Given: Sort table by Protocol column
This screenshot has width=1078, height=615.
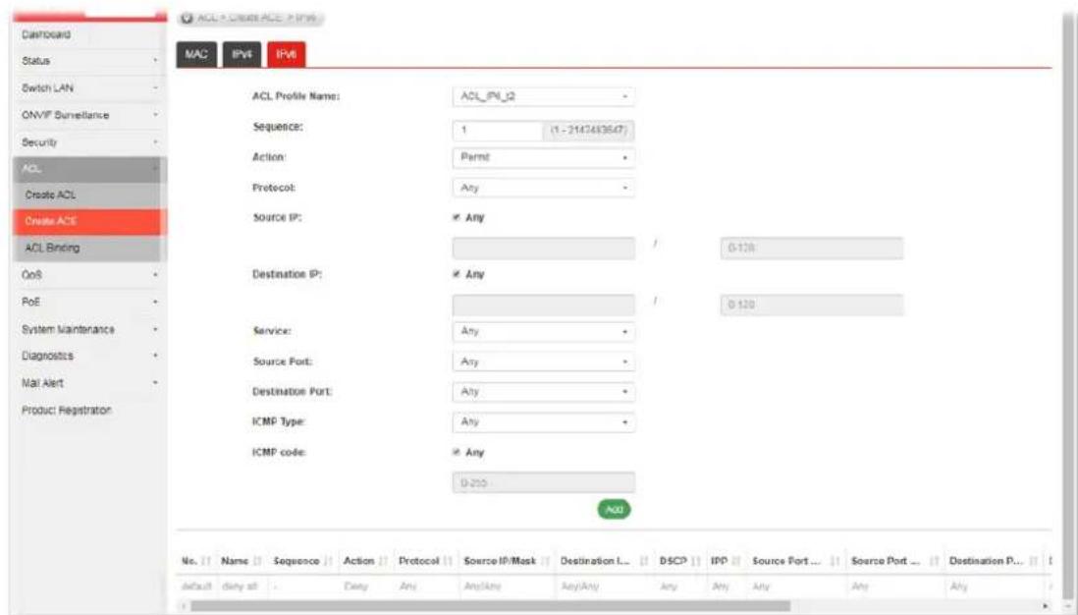Looking at the screenshot, I should tap(425, 561).
